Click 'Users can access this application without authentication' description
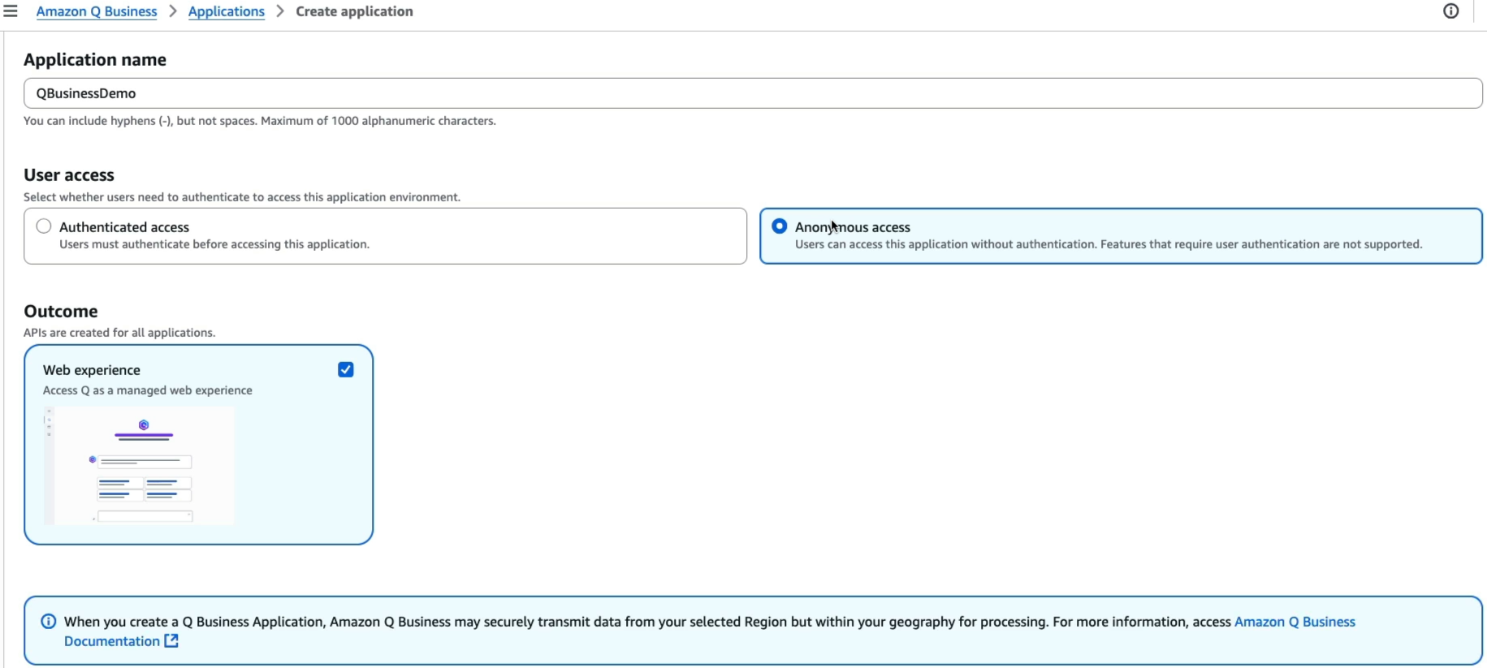 coord(1109,244)
